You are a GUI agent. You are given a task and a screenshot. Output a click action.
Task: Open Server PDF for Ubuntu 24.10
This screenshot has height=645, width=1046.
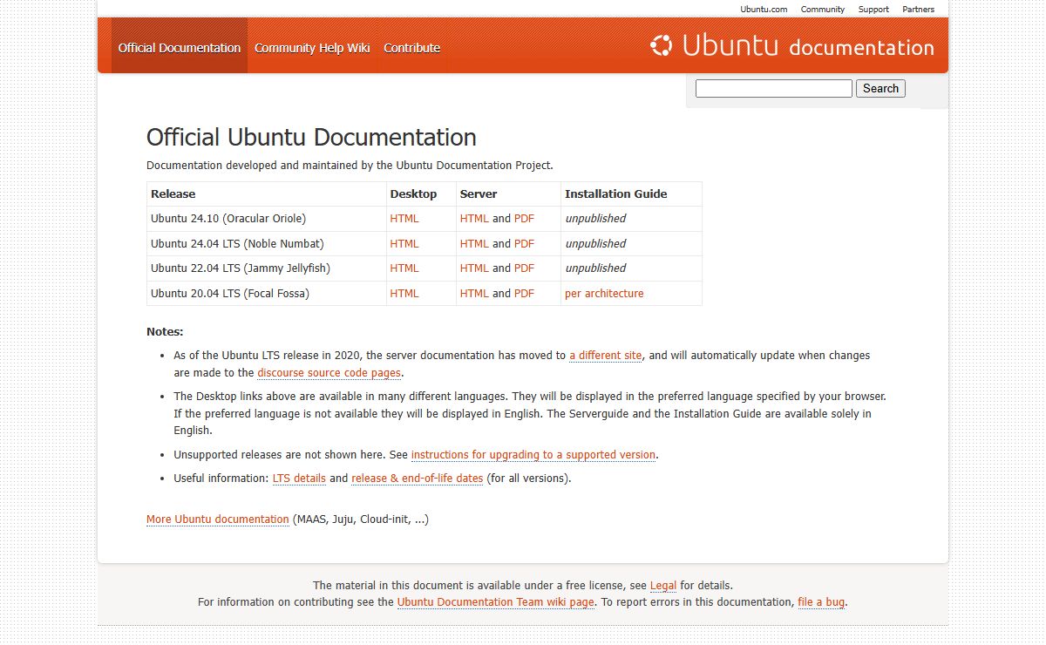[524, 219]
